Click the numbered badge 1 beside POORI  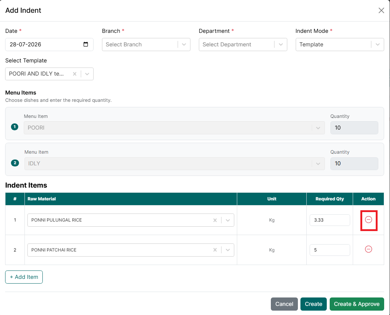pyautogui.click(x=15, y=127)
